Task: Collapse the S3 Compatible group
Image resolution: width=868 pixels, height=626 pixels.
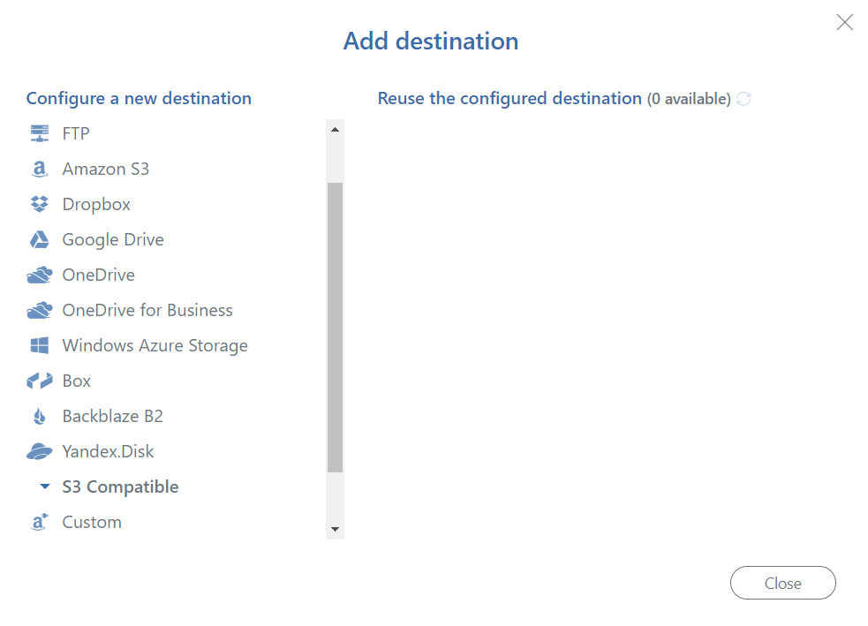Action: pos(44,486)
